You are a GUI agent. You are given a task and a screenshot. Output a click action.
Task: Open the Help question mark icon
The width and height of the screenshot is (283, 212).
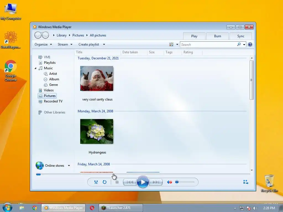click(x=250, y=44)
